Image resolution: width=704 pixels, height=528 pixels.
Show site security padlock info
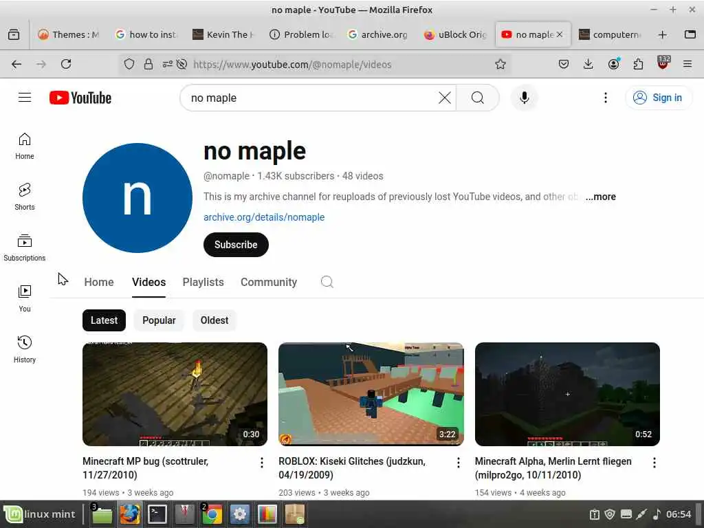(x=148, y=64)
